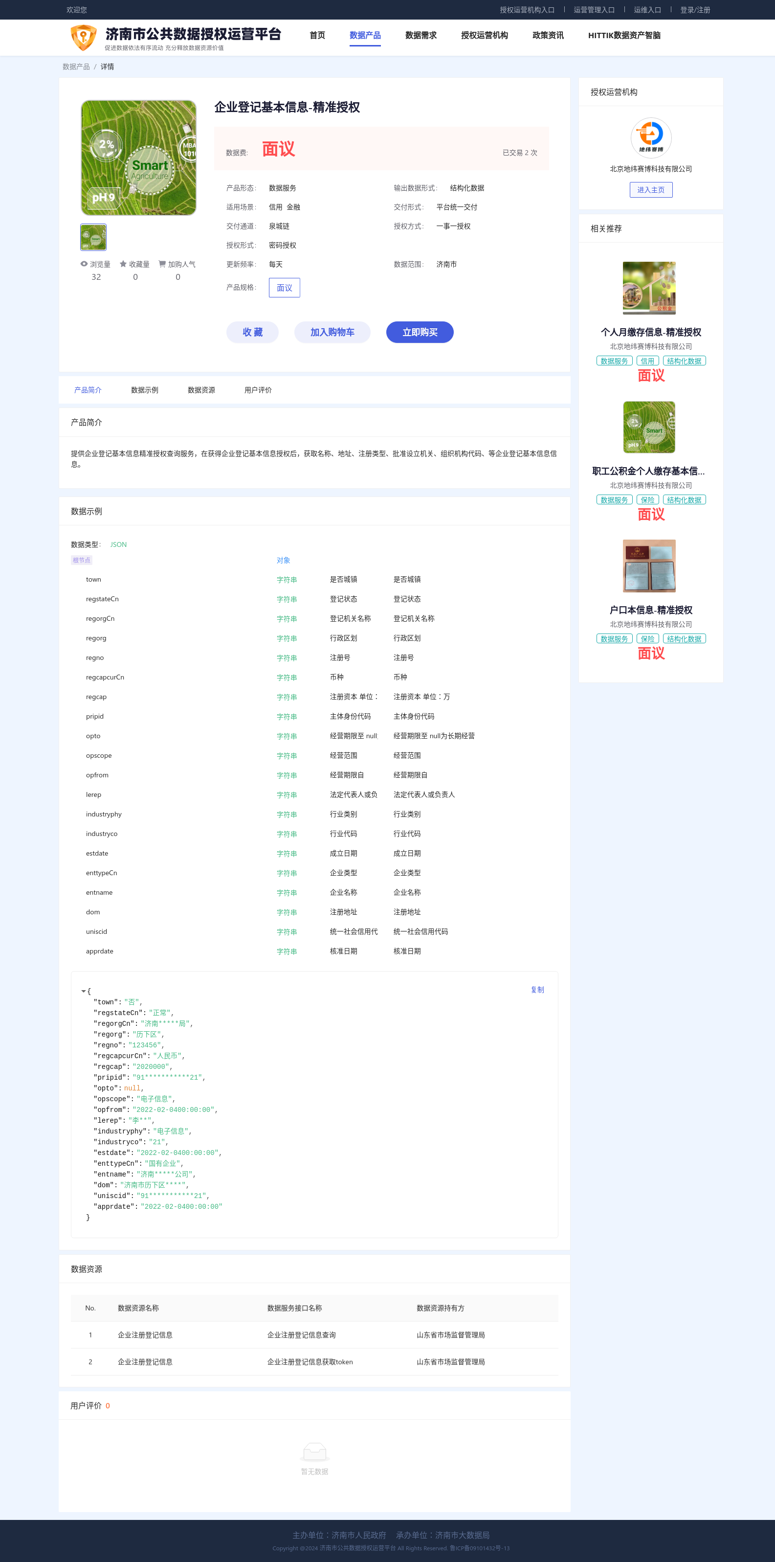Open the 数据需求 nav item
775x1562 pixels.
[421, 35]
